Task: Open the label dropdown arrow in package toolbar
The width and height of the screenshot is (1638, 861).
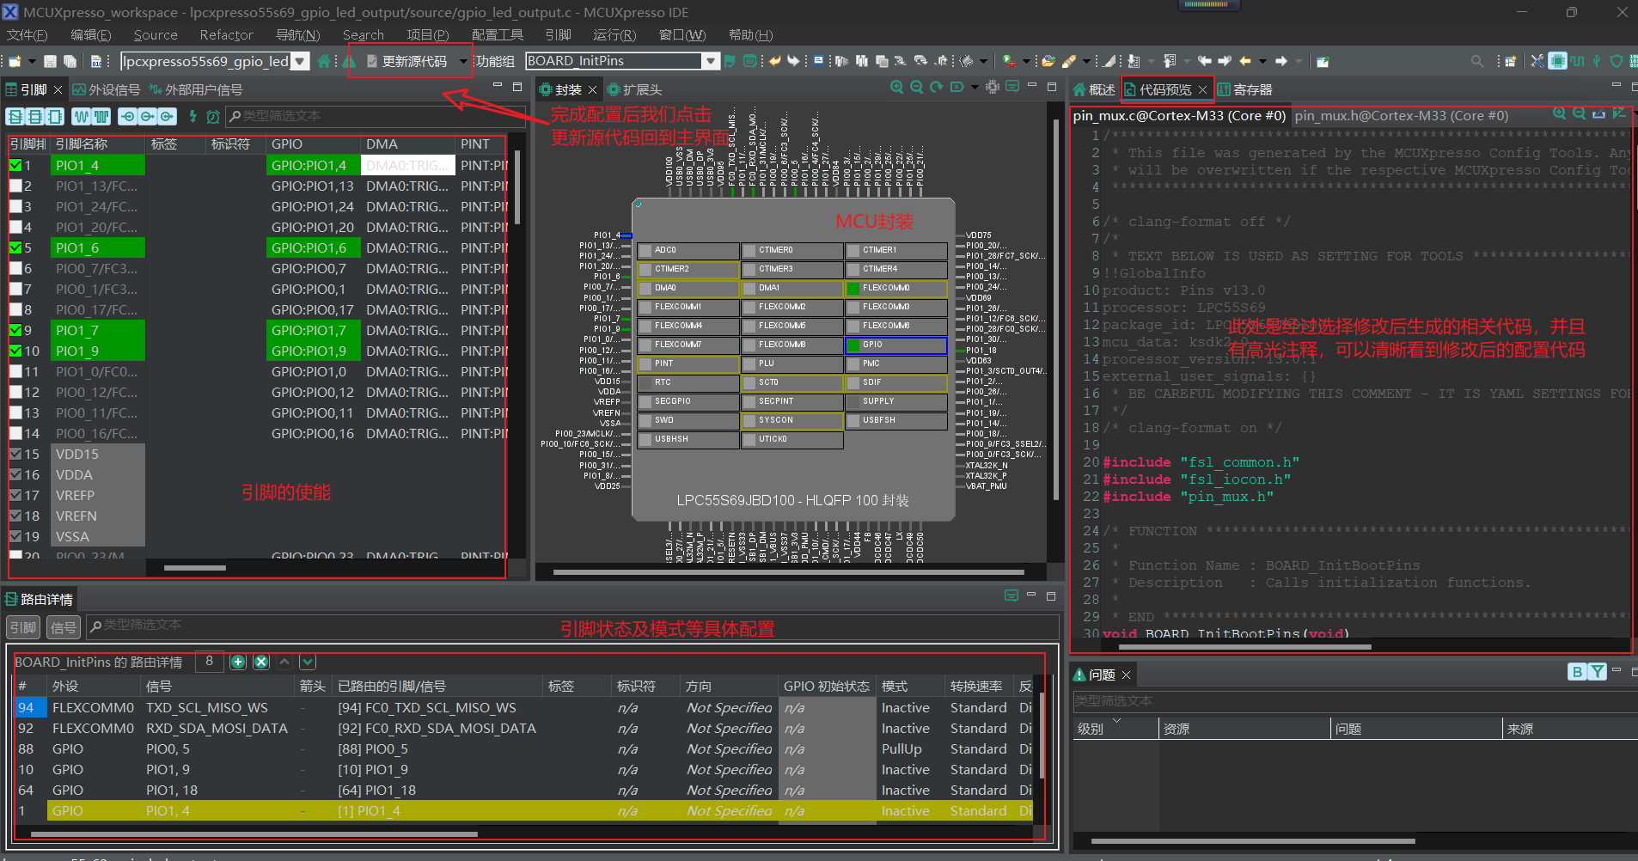Action: (x=975, y=88)
